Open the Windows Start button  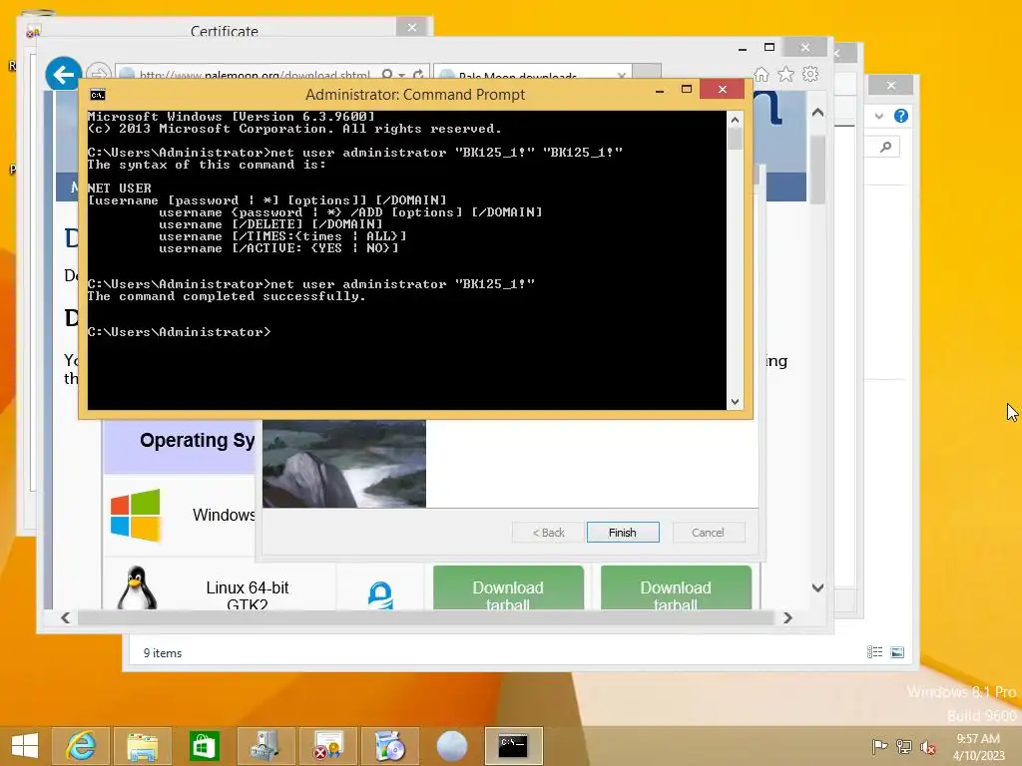point(25,746)
